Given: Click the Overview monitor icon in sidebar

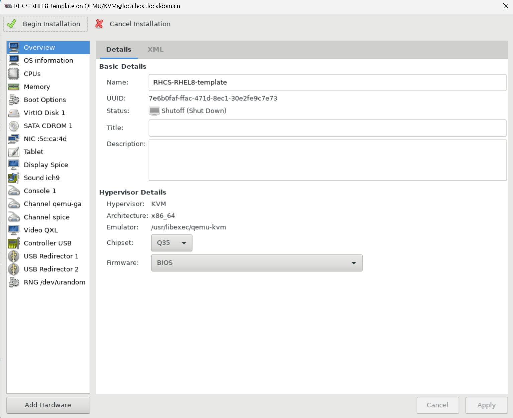Looking at the screenshot, I should (14, 47).
